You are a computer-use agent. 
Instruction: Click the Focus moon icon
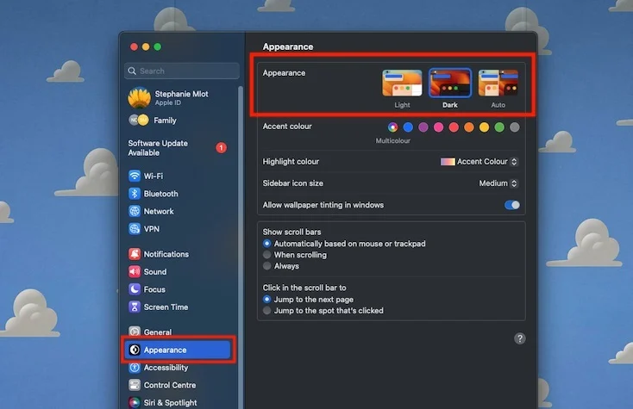point(135,289)
